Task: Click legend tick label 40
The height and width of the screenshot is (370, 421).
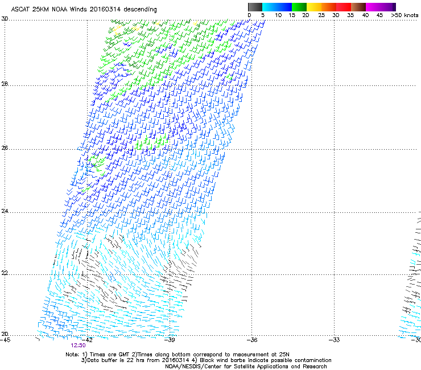Action: click(365, 15)
